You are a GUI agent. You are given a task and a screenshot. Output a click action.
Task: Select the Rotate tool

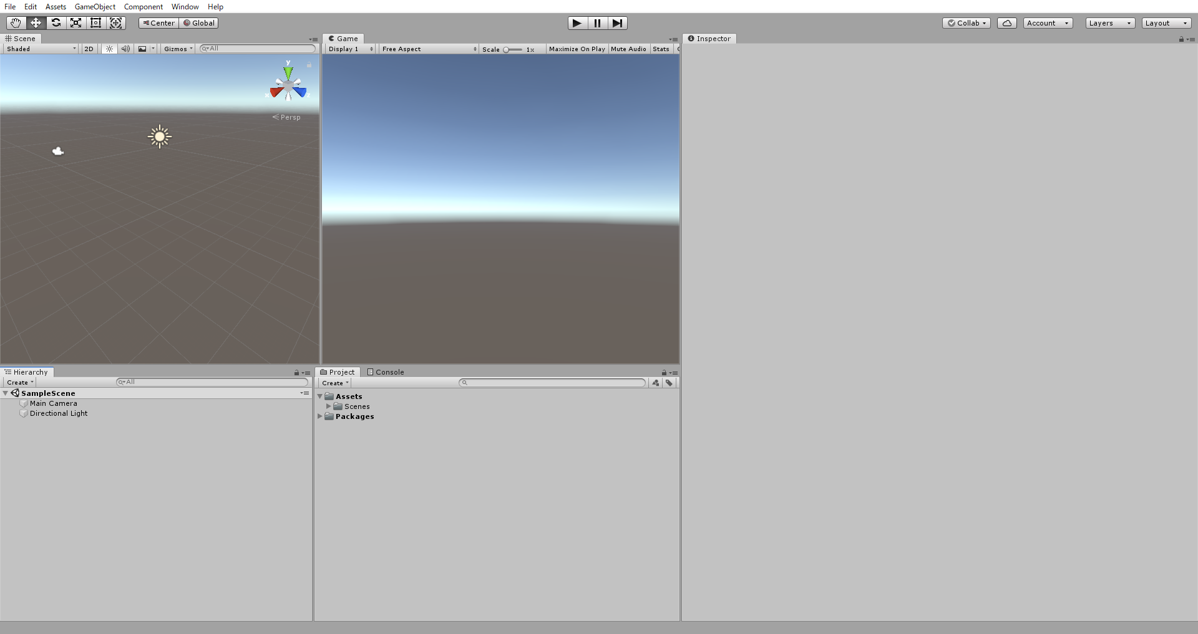56,23
